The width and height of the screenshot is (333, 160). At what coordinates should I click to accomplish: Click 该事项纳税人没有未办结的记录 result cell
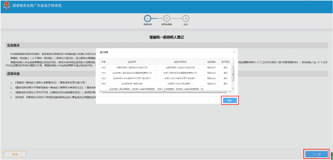180,68
